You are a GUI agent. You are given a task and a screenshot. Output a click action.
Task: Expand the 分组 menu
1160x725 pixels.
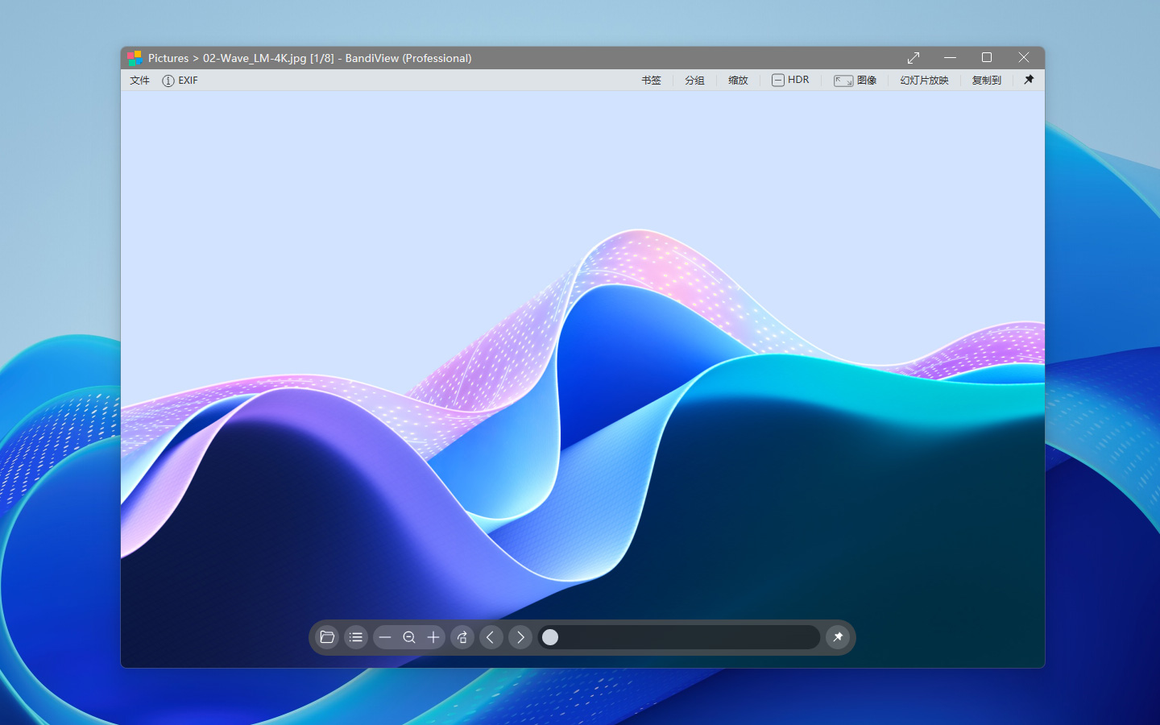(694, 81)
